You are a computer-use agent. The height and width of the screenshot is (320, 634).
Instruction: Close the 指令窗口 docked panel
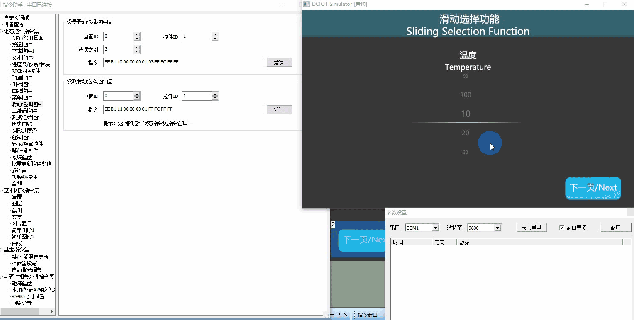pyautogui.click(x=345, y=315)
